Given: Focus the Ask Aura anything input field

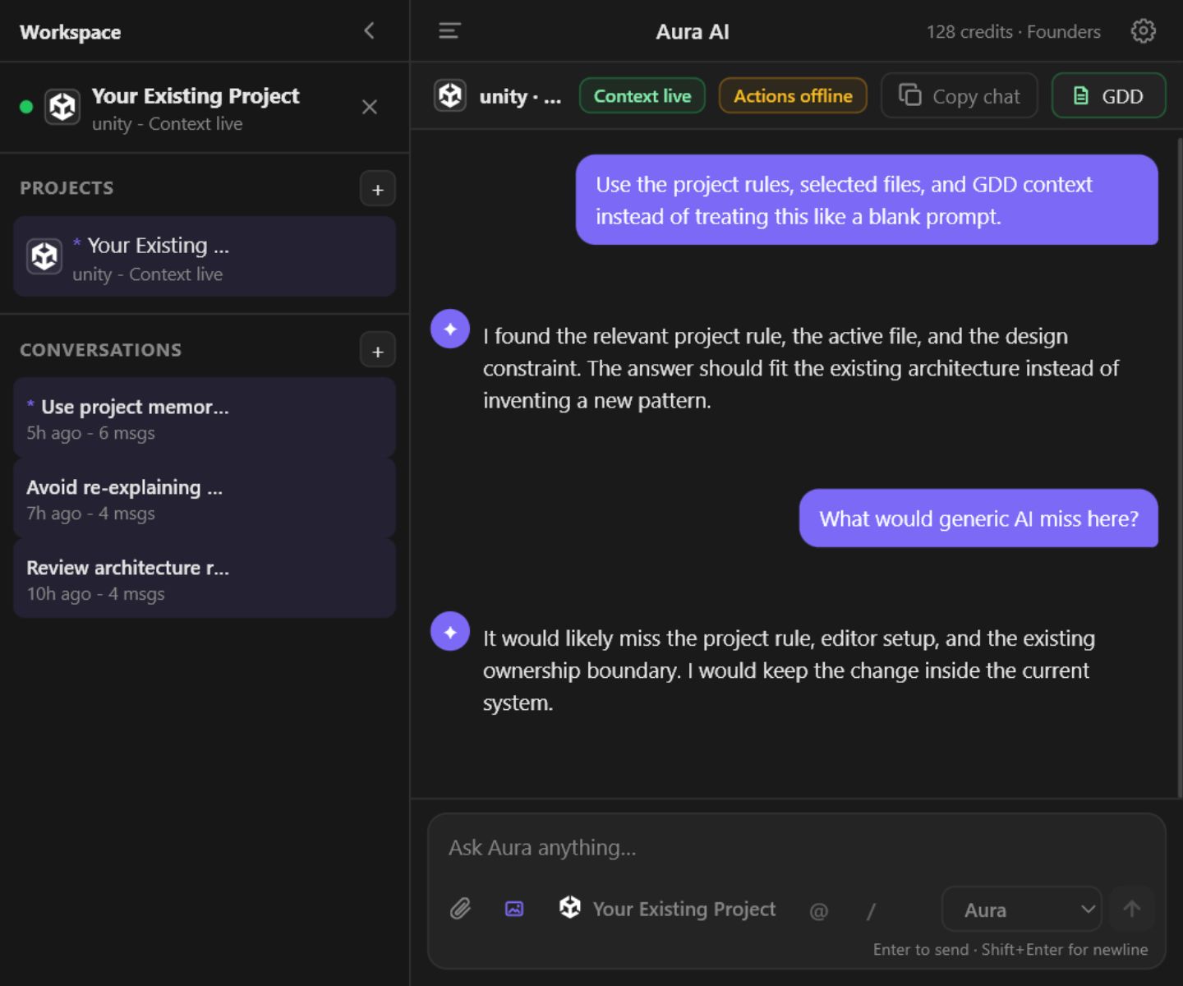Looking at the screenshot, I should point(797,847).
